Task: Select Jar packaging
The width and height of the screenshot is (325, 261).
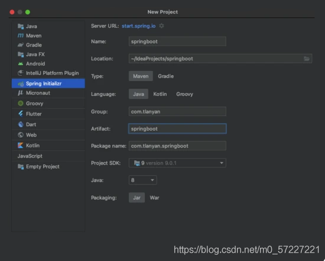Action: (137, 198)
